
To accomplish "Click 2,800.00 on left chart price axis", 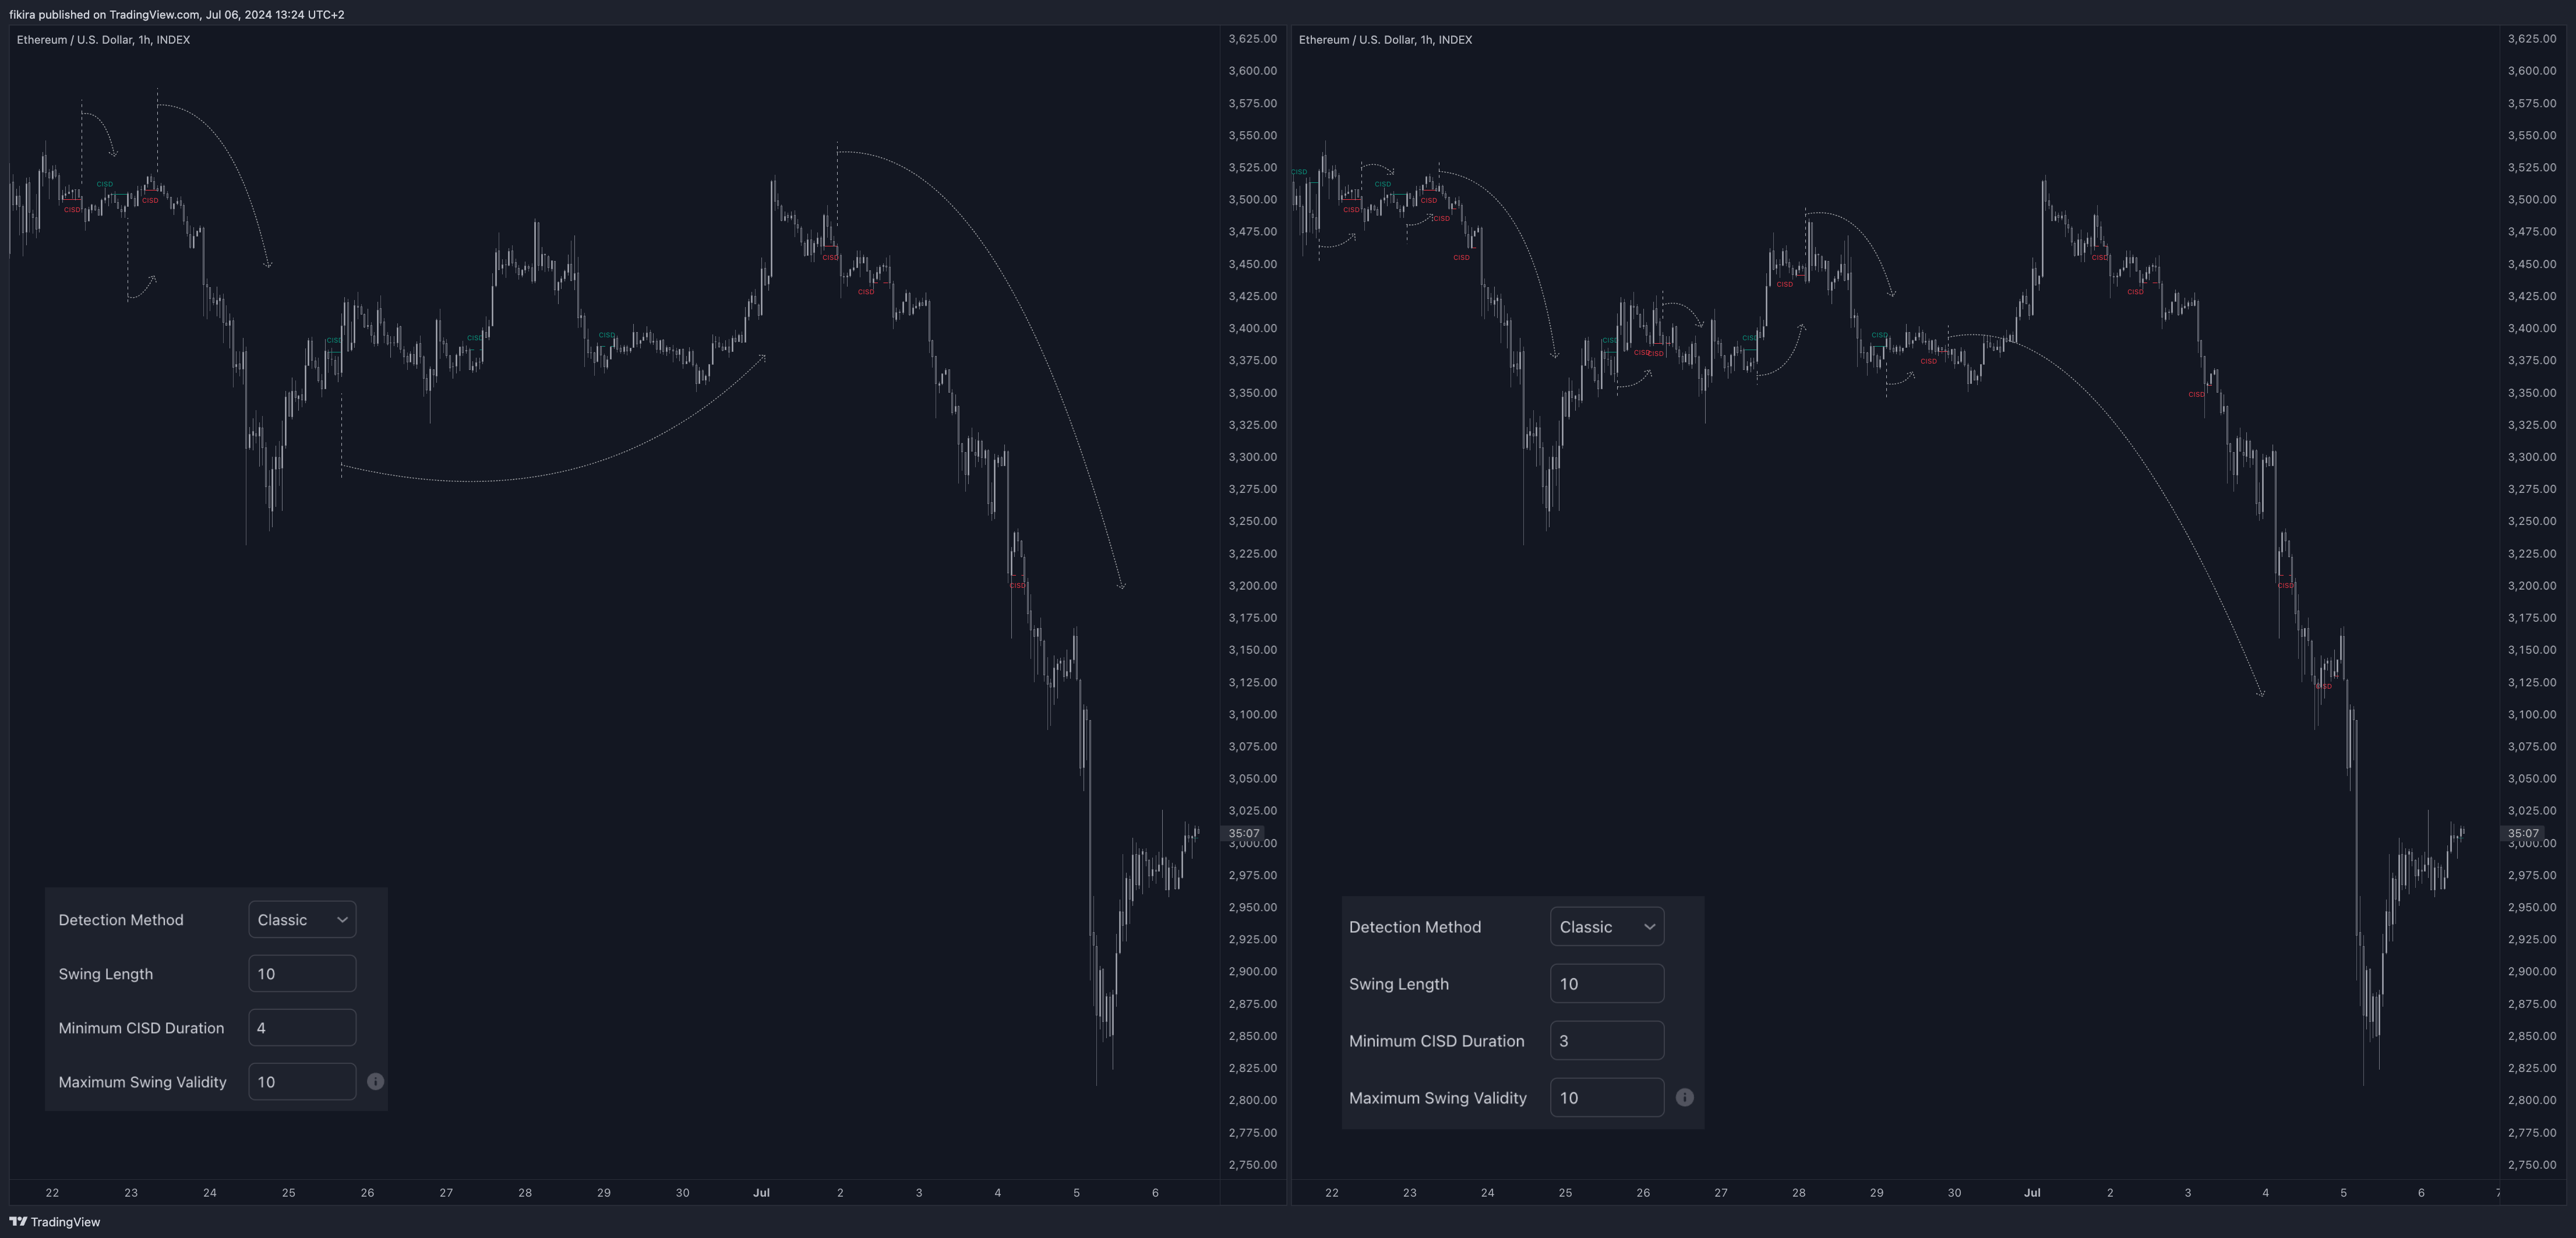I will pos(1252,1100).
